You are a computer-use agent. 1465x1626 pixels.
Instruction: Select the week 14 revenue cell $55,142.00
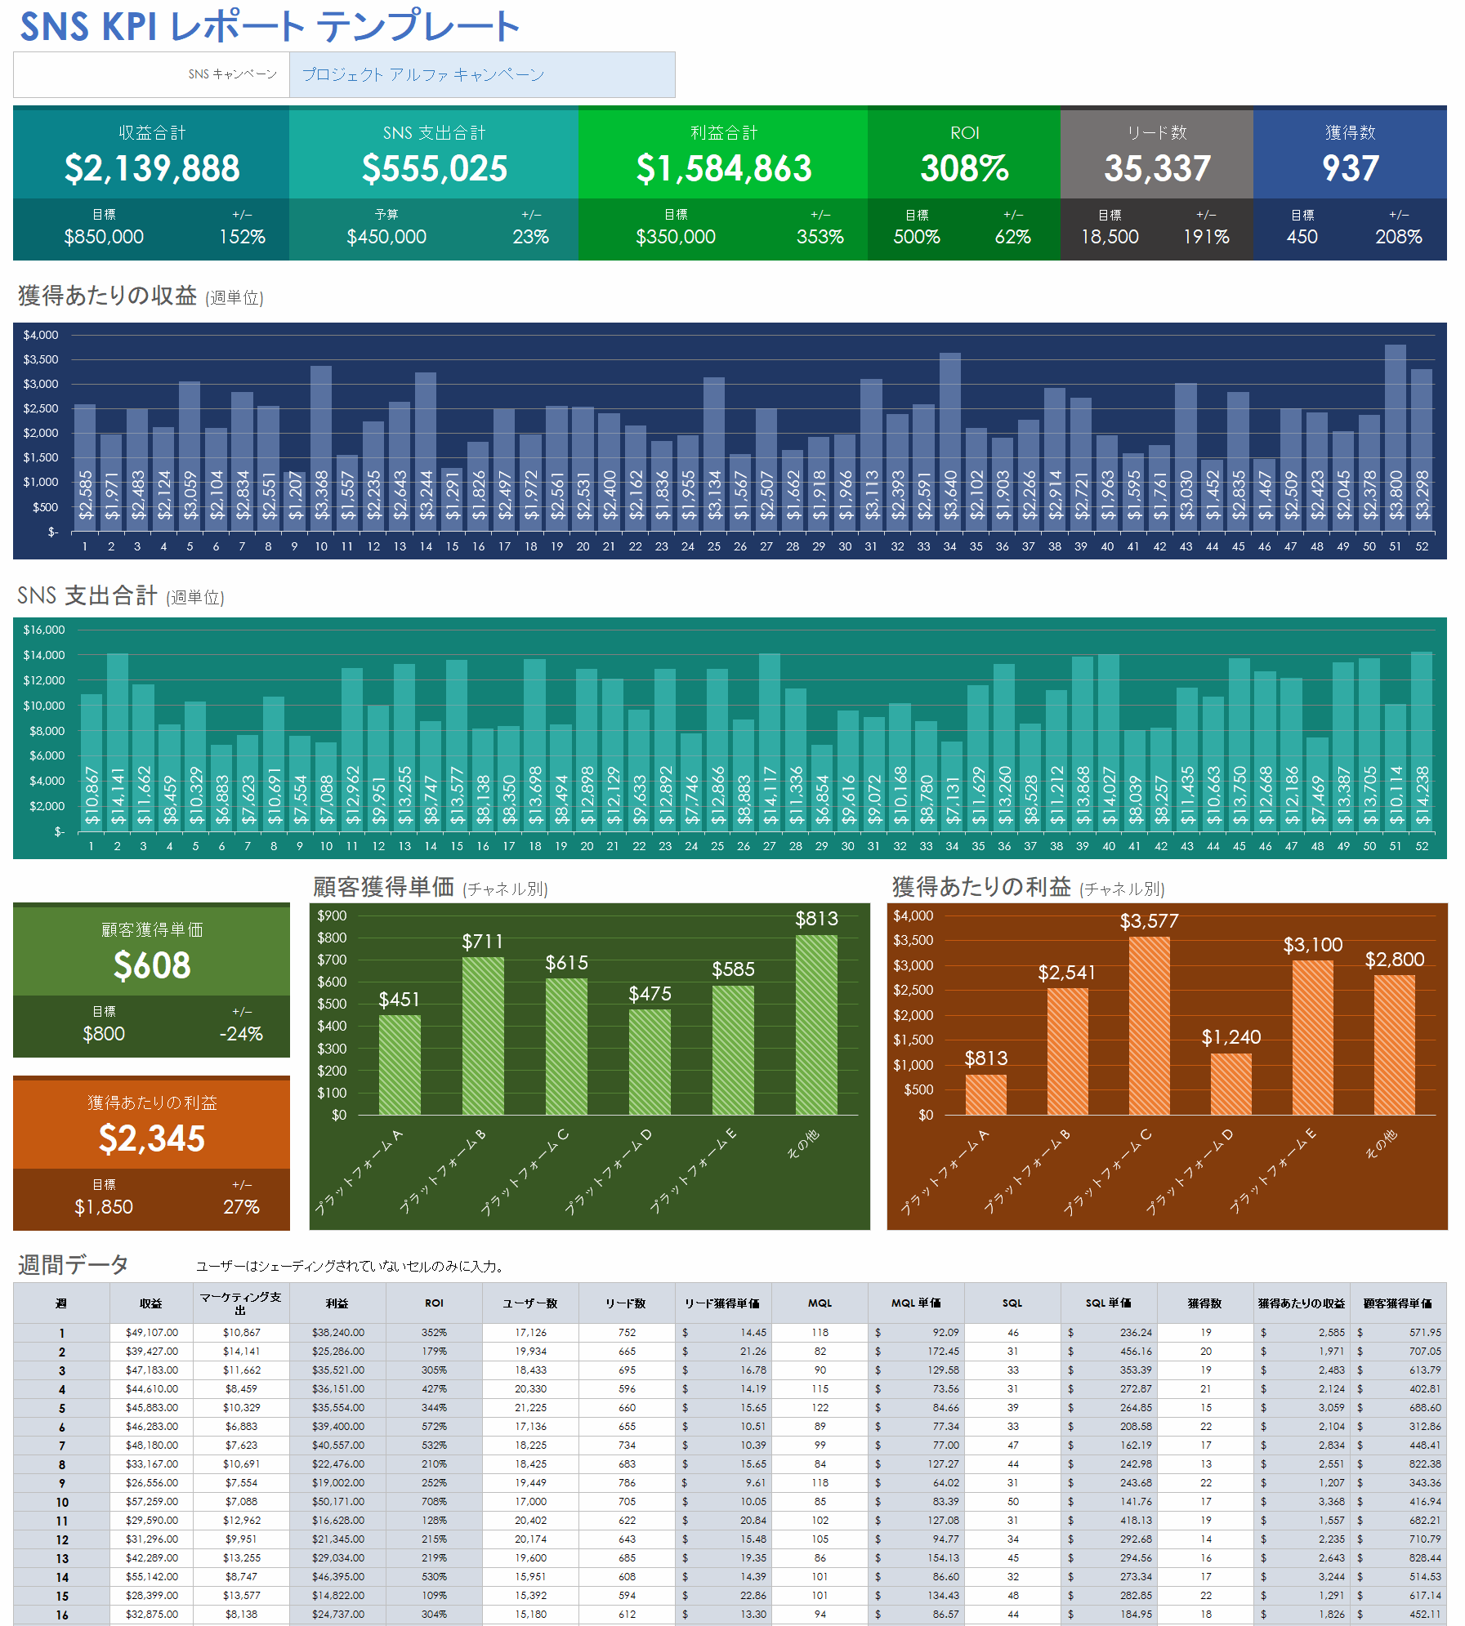click(x=151, y=1577)
